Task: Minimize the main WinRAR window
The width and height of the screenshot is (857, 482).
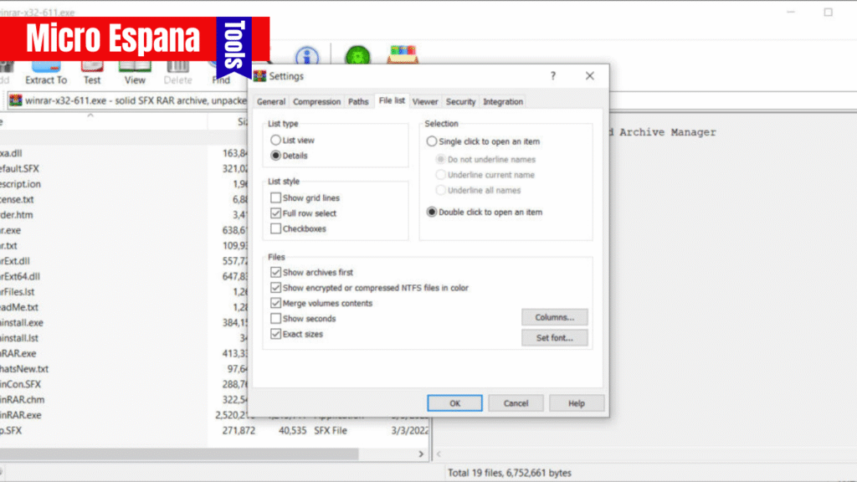Action: click(790, 12)
